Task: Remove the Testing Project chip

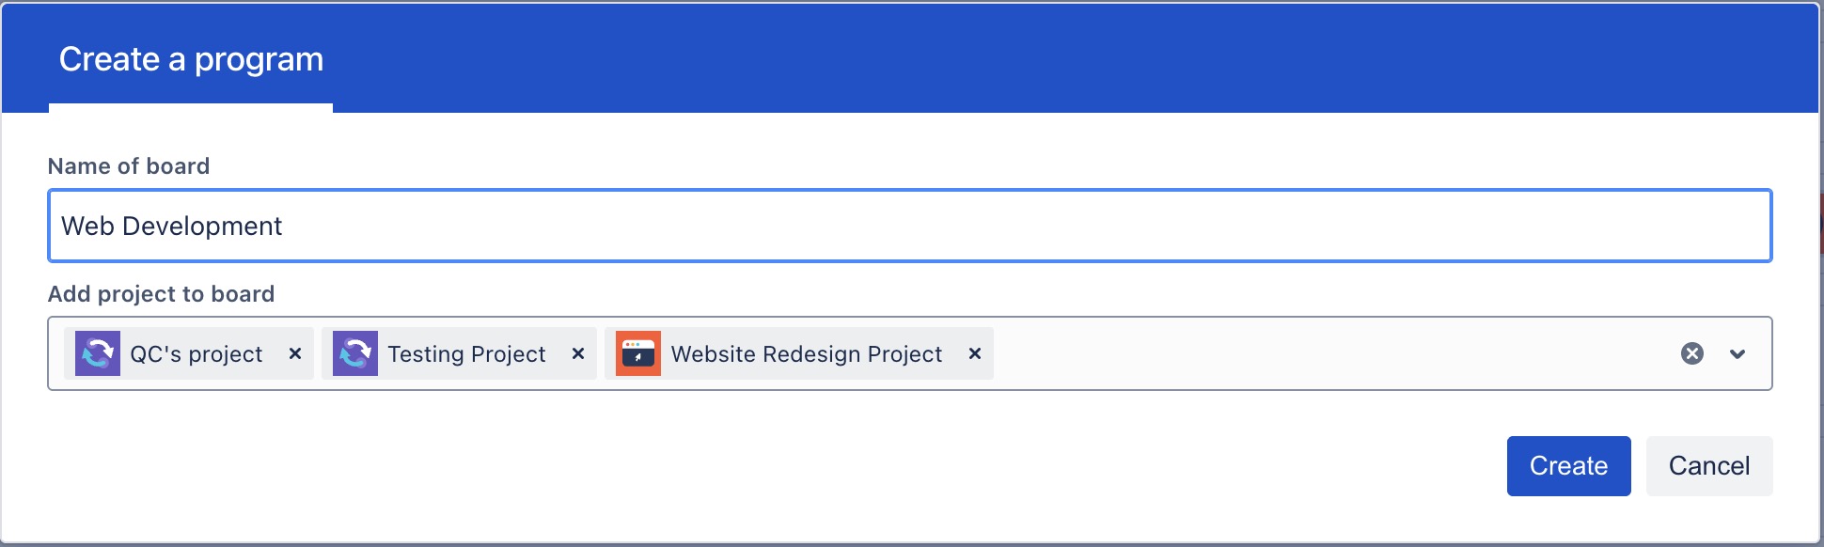Action: 578,353
